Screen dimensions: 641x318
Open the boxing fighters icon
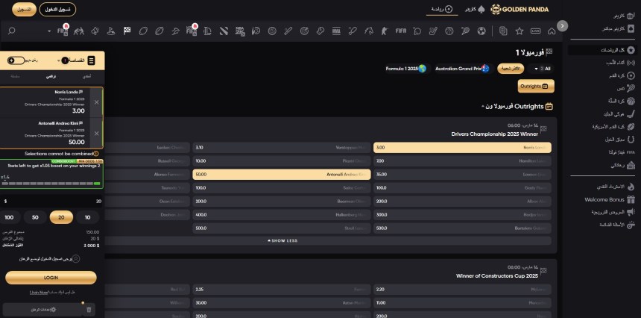[79, 31]
